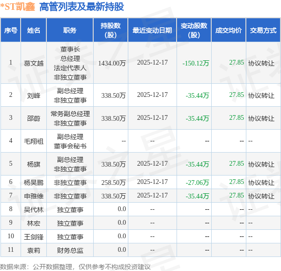Click the 持股数(股) column header
281x271 pixels.
[111, 30]
